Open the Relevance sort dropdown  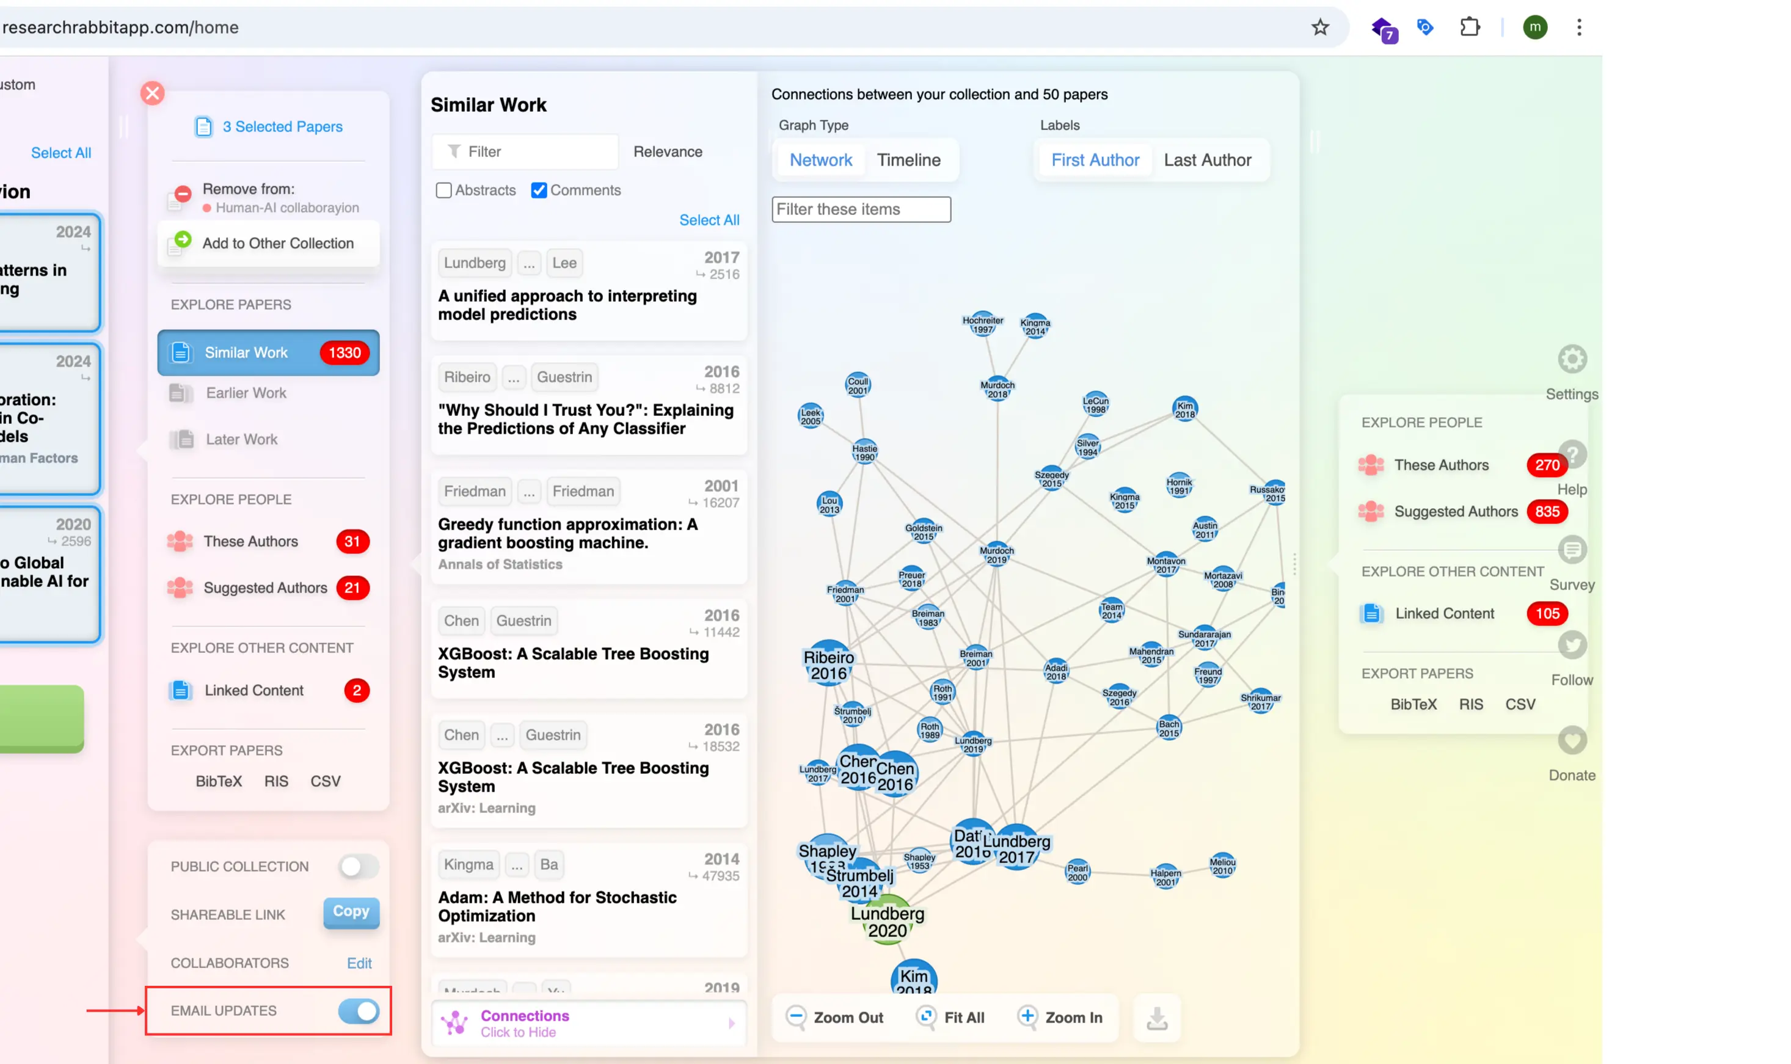(x=668, y=151)
